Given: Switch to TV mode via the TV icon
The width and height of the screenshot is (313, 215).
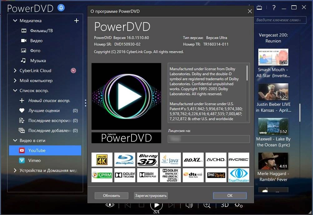Looking at the screenshot, I should click(259, 7).
